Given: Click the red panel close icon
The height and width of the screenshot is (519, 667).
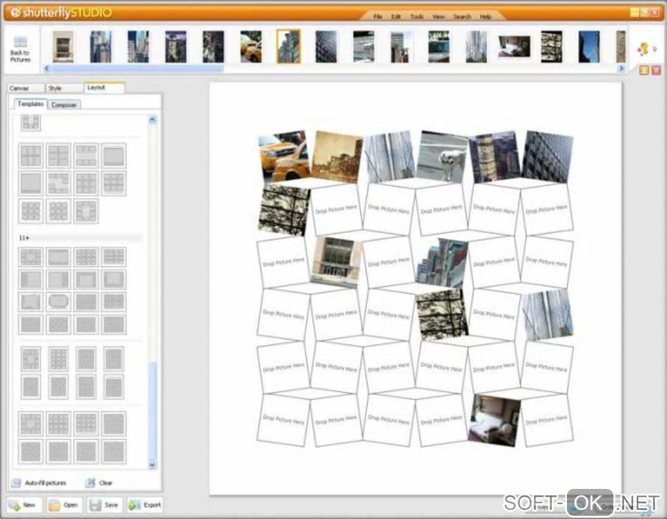Looking at the screenshot, I should point(656,70).
